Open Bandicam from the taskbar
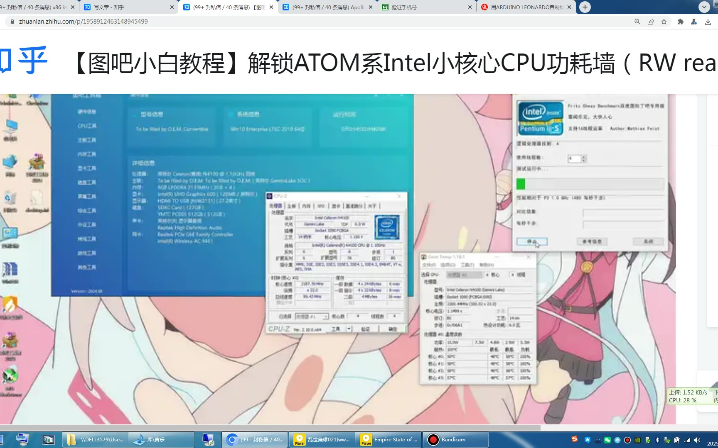Screen dimensions: 718x448 (x=455, y=440)
